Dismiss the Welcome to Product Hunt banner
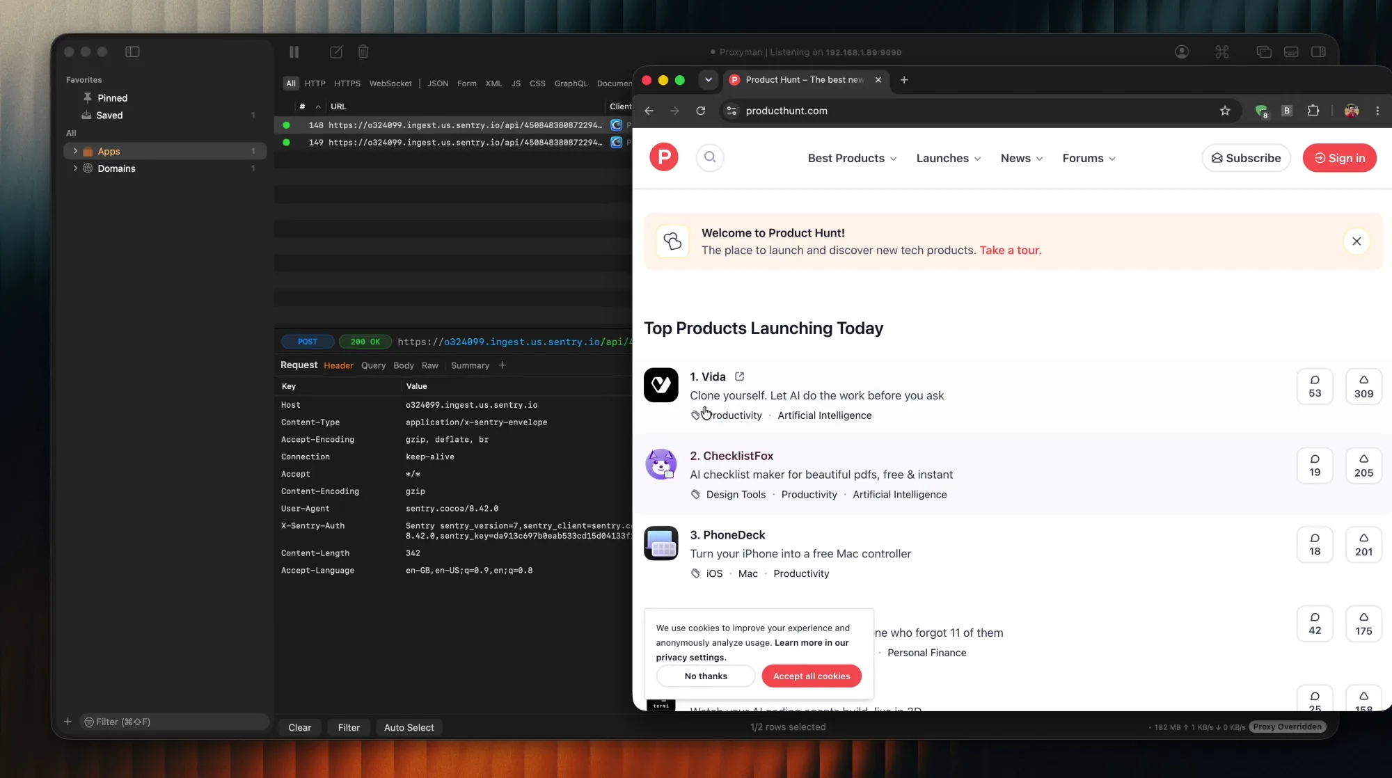This screenshot has height=778, width=1392. coord(1357,241)
